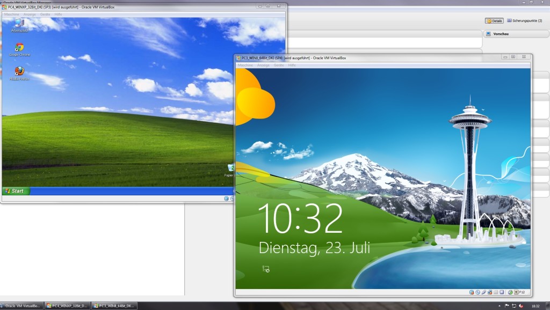550x310 pixels.
Task: Click hard disk activity icon in WIN8 status bar
Action: pos(472,292)
